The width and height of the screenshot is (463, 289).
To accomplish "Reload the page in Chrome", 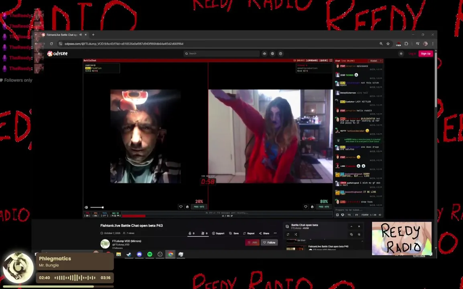I will 51,44.
